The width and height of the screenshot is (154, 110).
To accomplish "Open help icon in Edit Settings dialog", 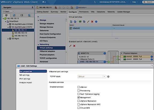I will [x=152, y=66].
